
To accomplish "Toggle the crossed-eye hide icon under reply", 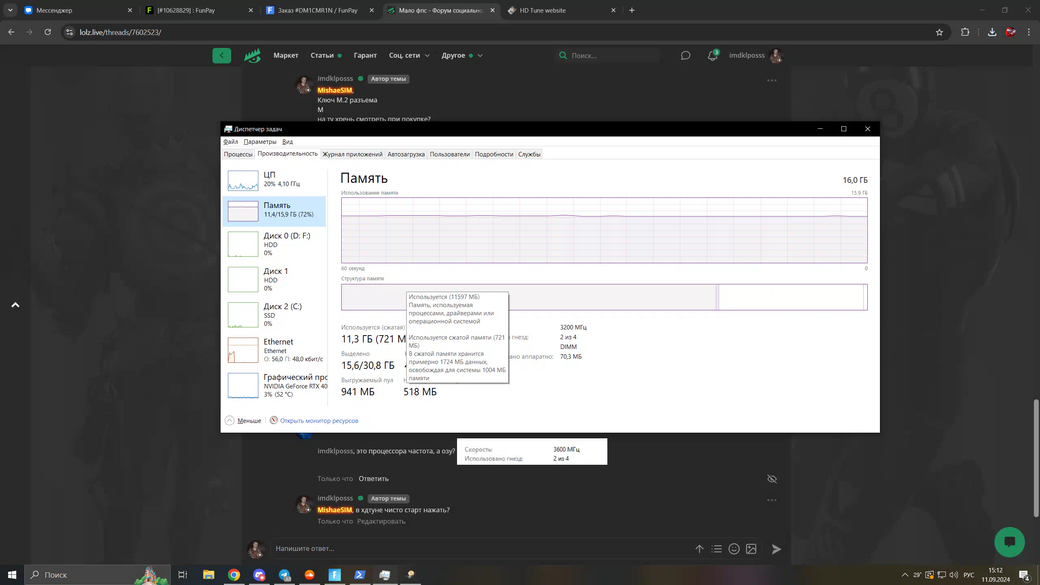I will tap(772, 479).
